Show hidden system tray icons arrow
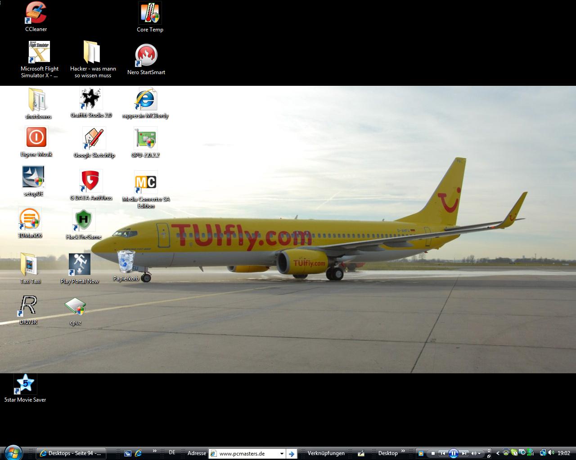Viewport: 576px width, 460px height. click(498, 453)
